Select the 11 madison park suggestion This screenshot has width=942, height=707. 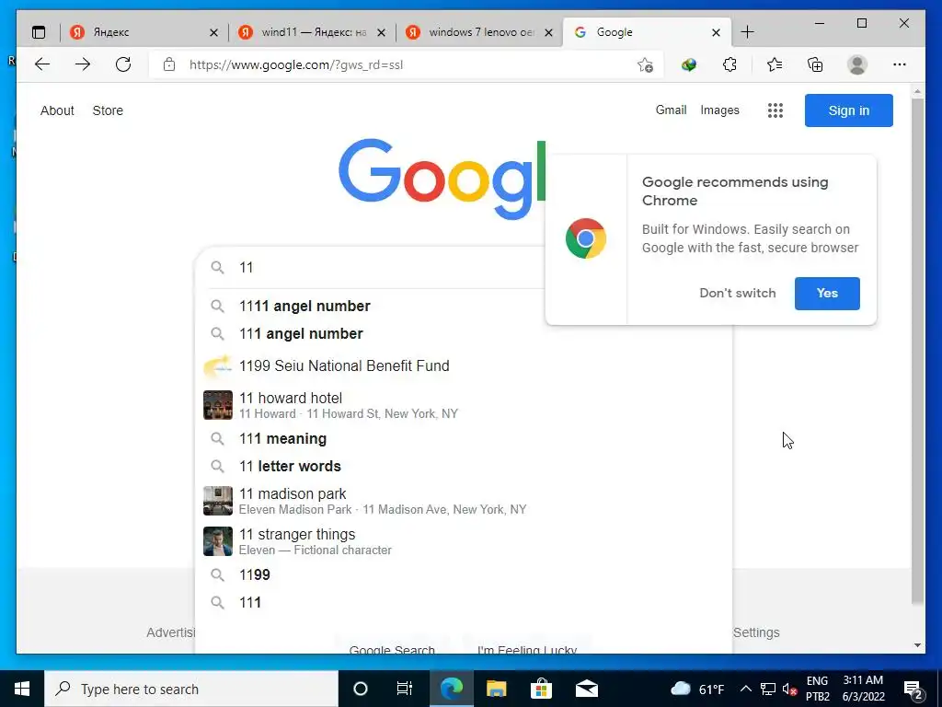(x=464, y=501)
